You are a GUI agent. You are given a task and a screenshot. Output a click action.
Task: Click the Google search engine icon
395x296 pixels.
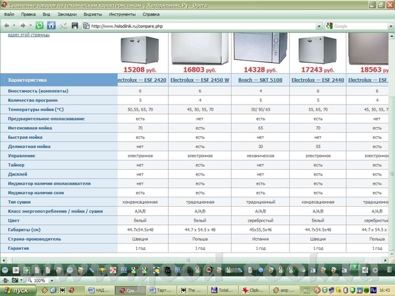(x=329, y=26)
